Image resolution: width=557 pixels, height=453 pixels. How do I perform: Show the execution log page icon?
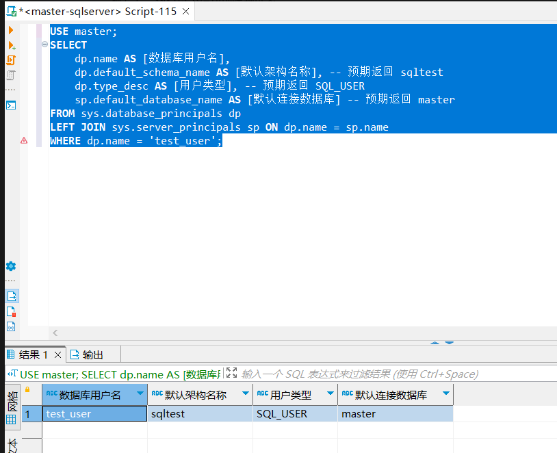coord(12,311)
